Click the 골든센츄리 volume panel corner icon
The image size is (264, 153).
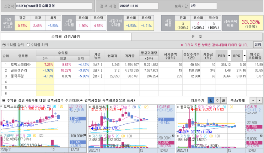pyautogui.click(x=173, y=136)
